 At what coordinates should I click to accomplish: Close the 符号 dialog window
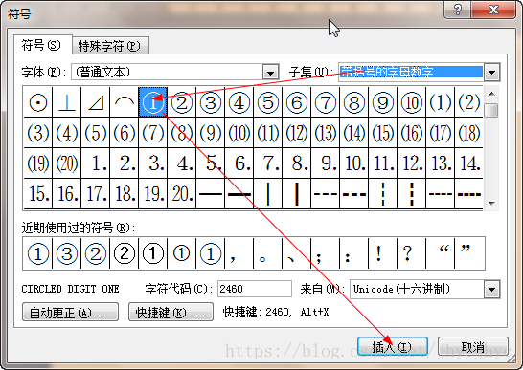(x=493, y=10)
